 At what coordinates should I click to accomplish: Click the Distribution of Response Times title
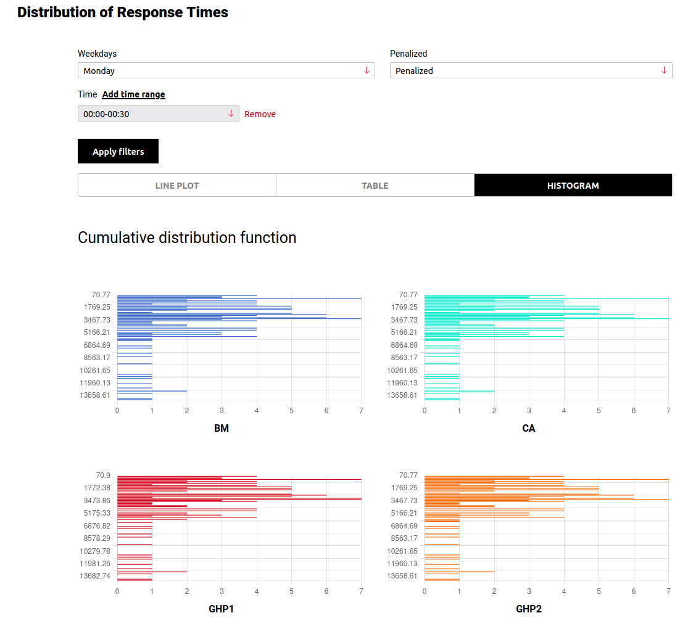(x=123, y=12)
